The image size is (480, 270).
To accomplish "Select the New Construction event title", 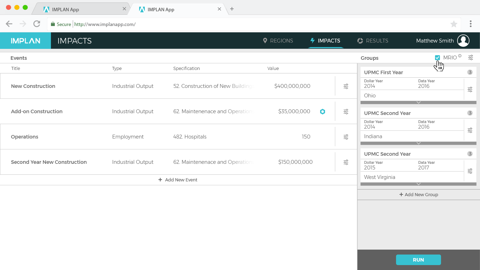I will point(33,86).
